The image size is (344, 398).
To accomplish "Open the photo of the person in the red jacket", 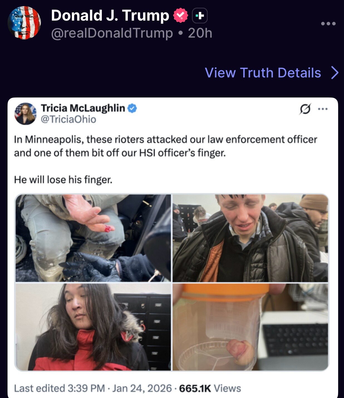I will (x=93, y=327).
